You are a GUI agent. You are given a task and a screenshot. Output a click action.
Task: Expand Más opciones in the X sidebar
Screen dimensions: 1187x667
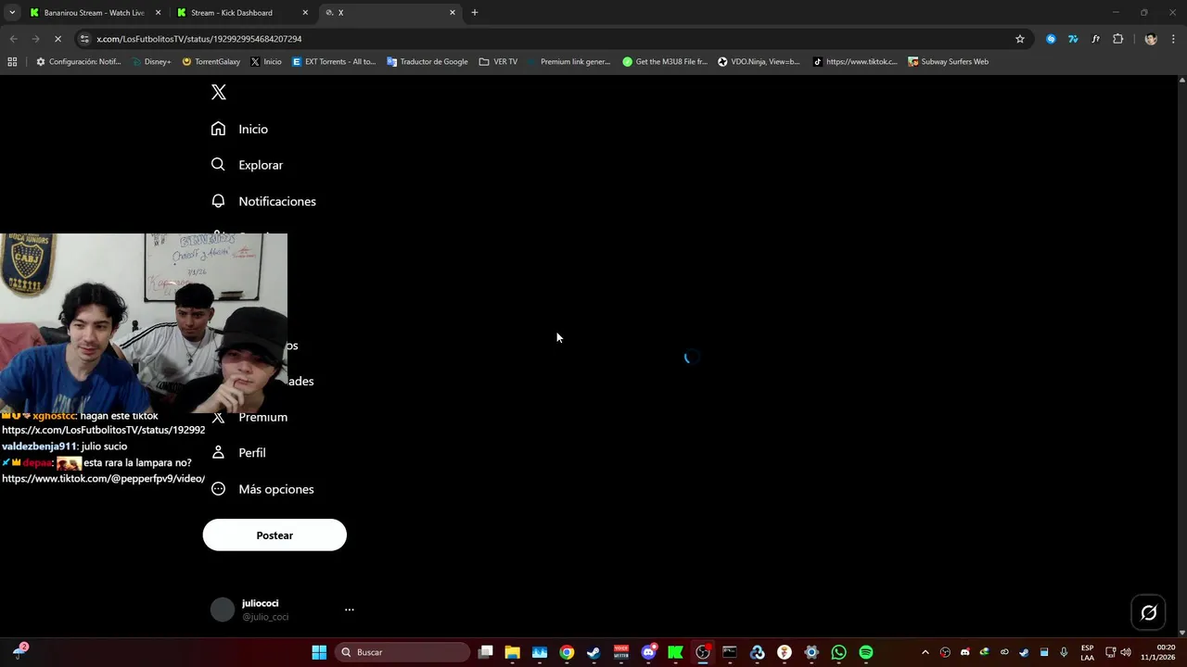tap(263, 489)
